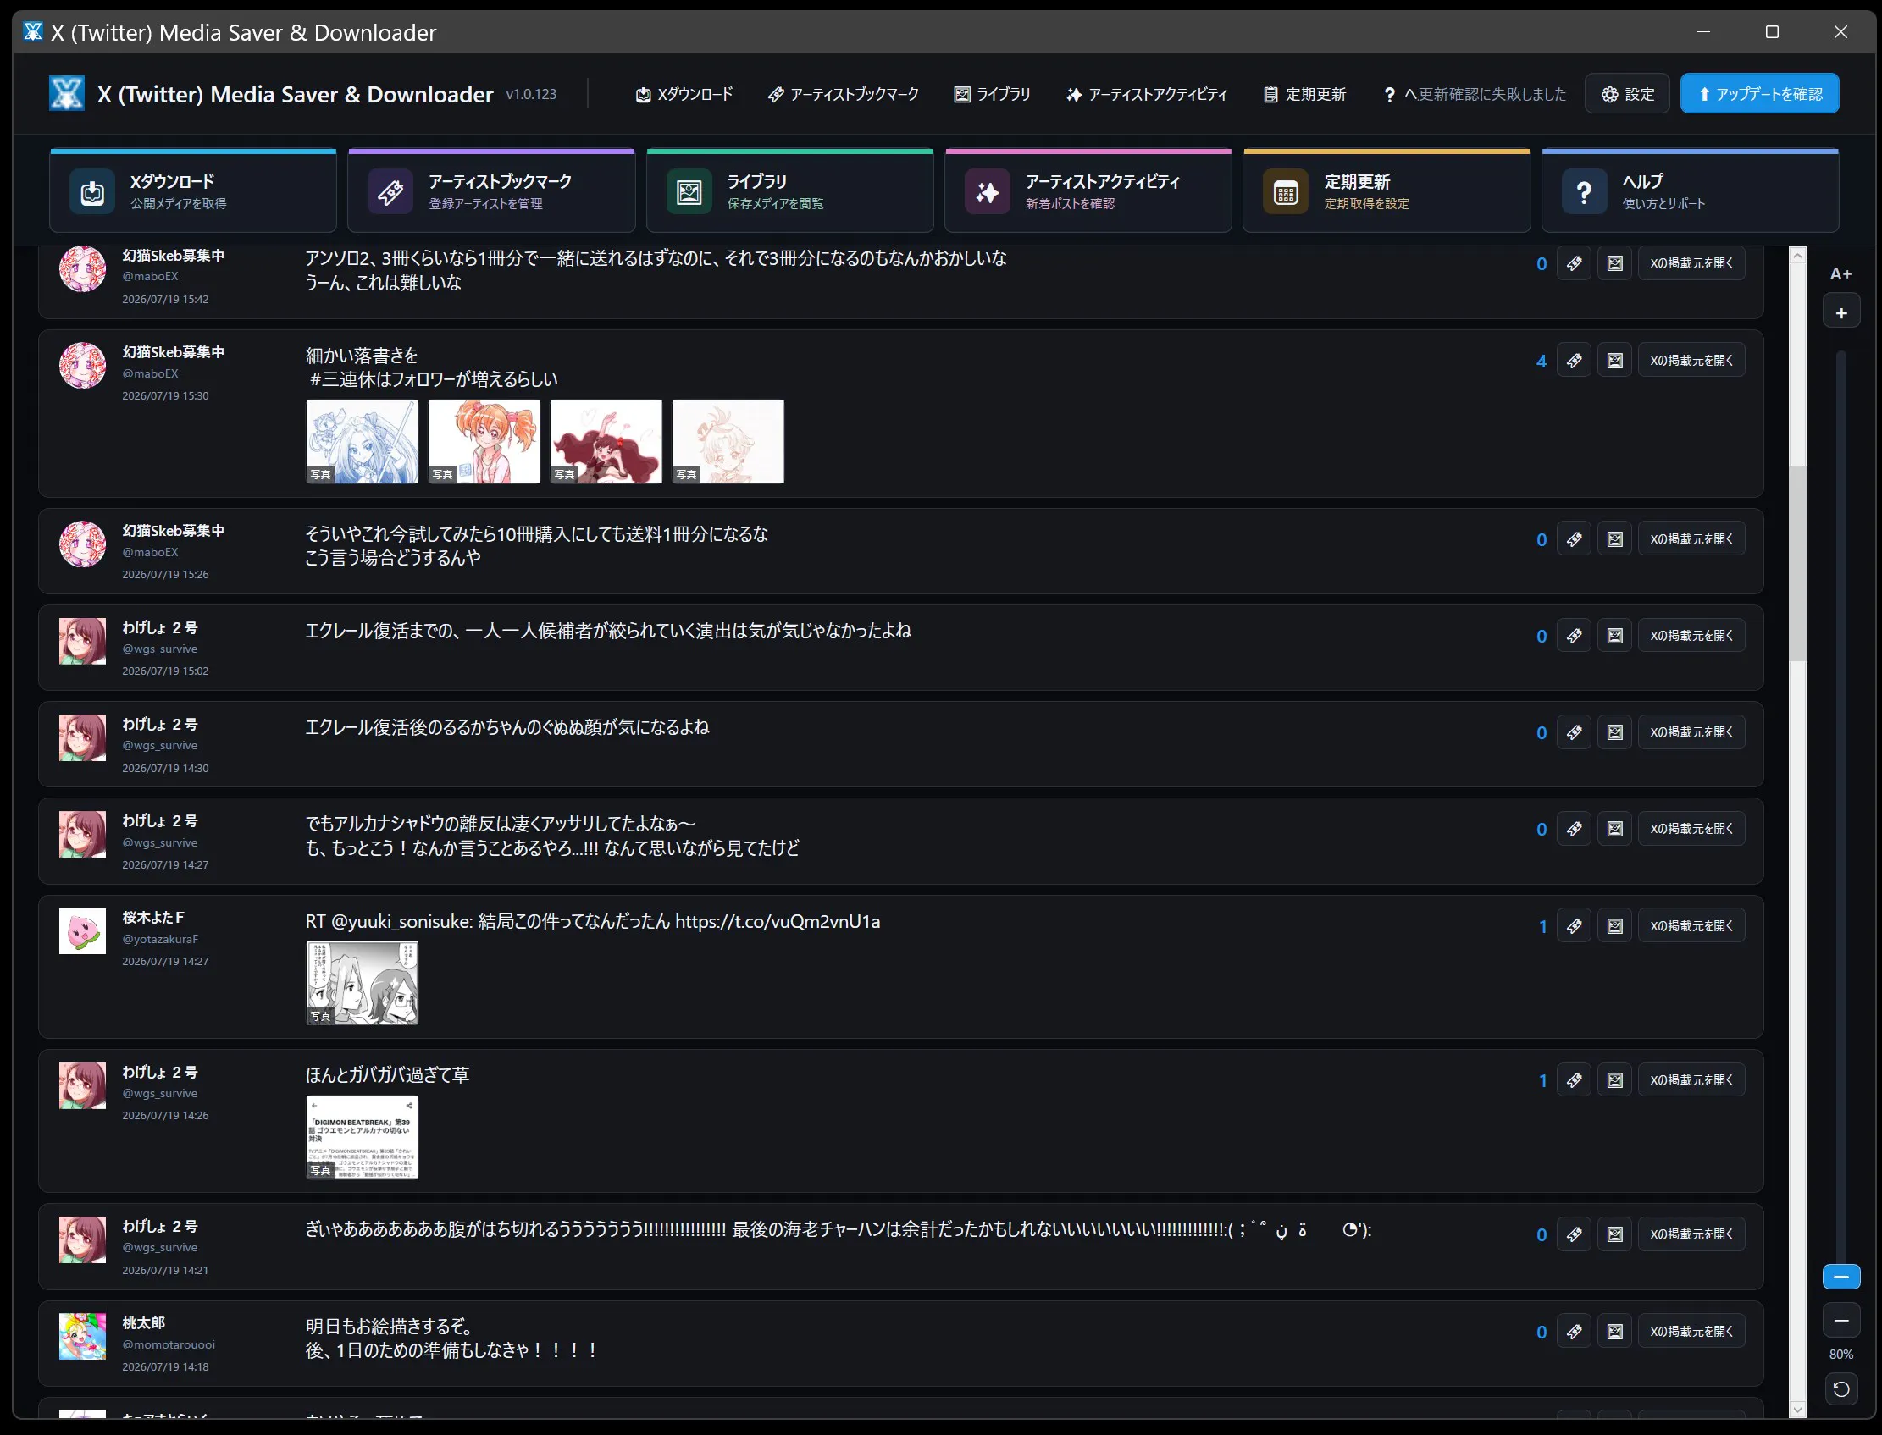The height and width of the screenshot is (1435, 1882).
Task: Open the ヘルプ card with question mark
Action: (x=1690, y=191)
